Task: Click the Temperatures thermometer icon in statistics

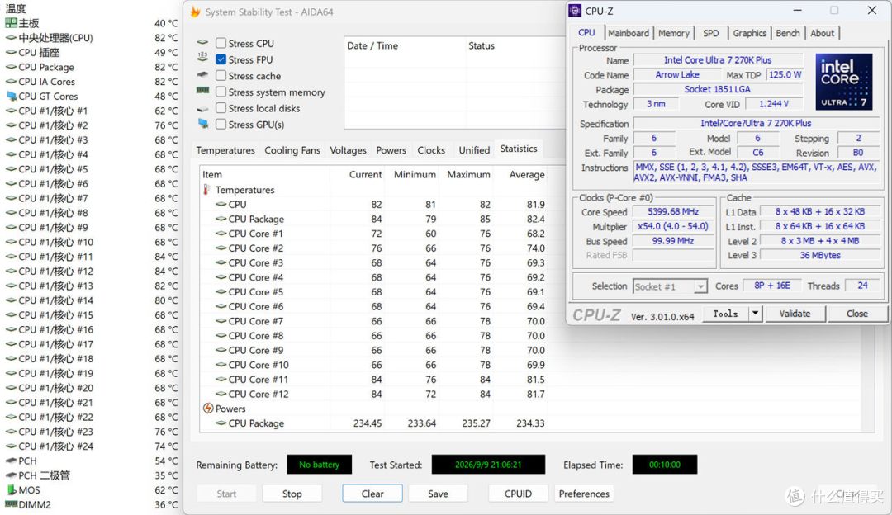Action: coord(206,190)
